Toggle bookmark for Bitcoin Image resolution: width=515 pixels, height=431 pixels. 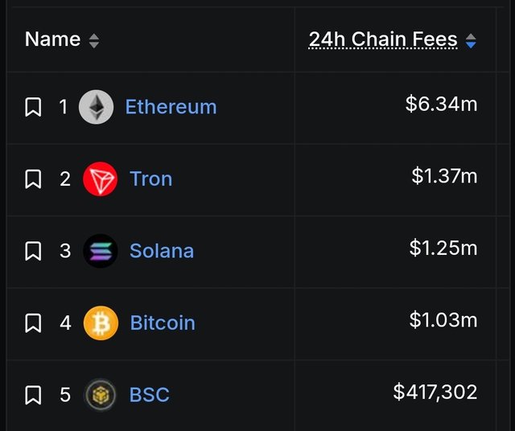(x=33, y=323)
